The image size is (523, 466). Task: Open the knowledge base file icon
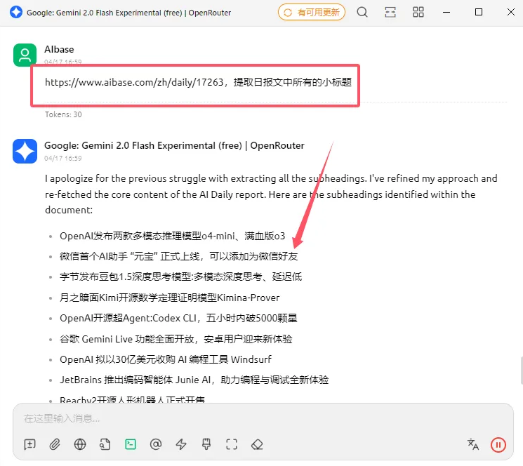pos(105,444)
